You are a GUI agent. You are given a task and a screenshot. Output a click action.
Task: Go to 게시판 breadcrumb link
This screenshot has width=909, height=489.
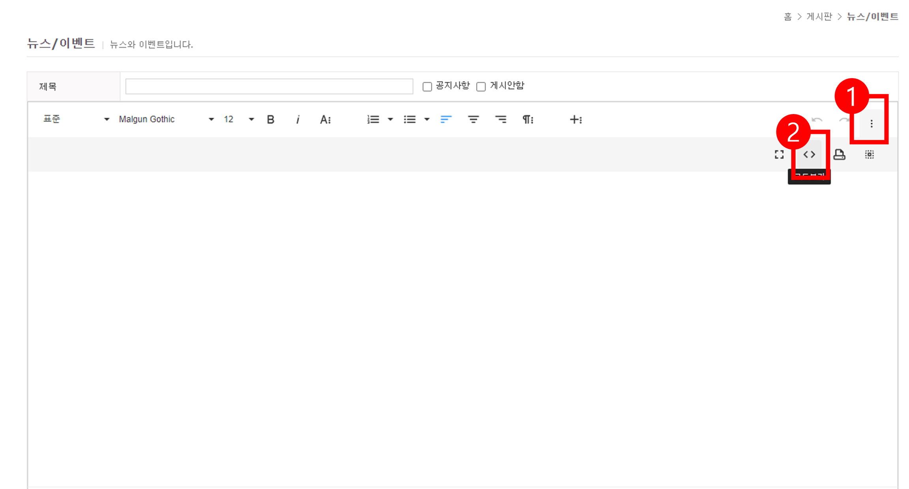coord(819,17)
